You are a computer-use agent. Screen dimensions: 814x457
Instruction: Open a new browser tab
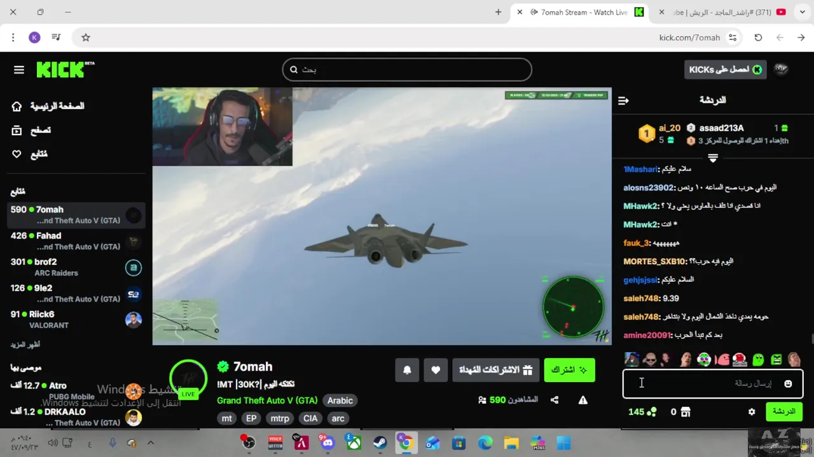498,12
